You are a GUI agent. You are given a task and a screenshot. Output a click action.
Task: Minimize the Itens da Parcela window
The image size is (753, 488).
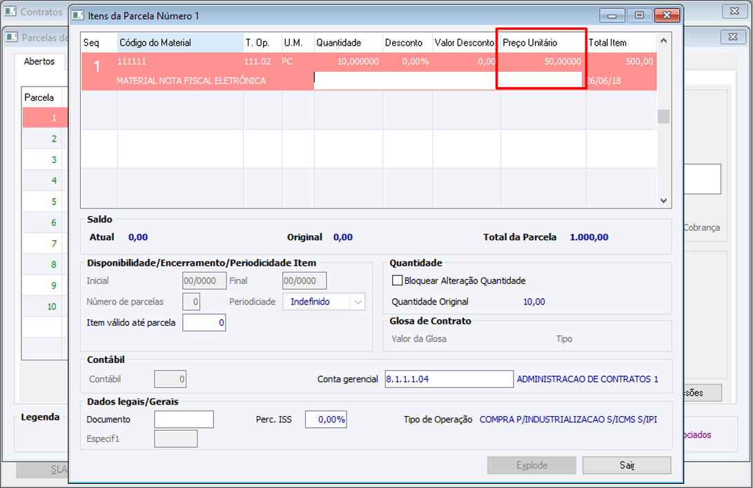pyautogui.click(x=612, y=15)
